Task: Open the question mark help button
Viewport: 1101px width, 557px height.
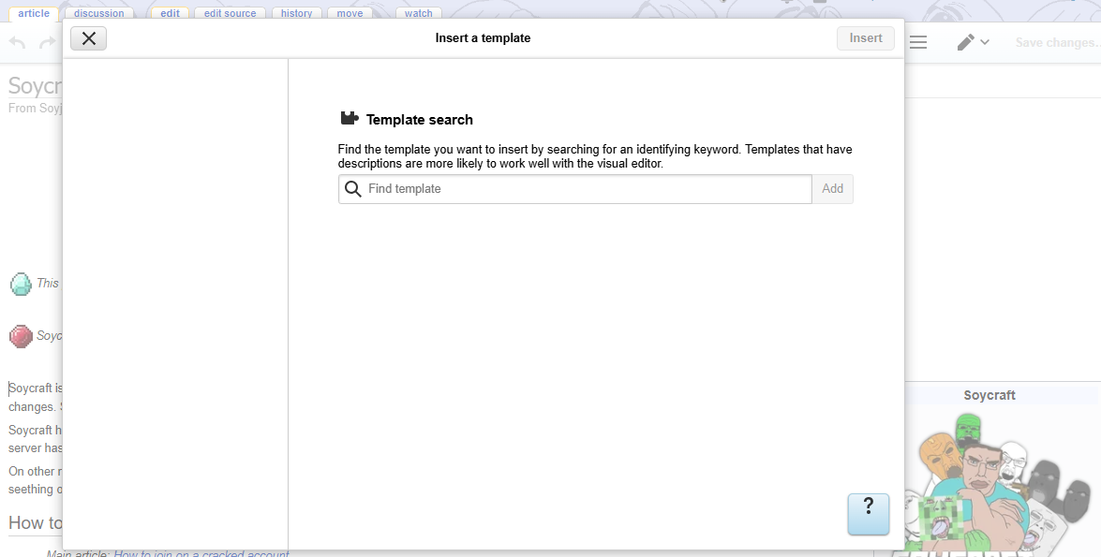Action: pyautogui.click(x=868, y=514)
